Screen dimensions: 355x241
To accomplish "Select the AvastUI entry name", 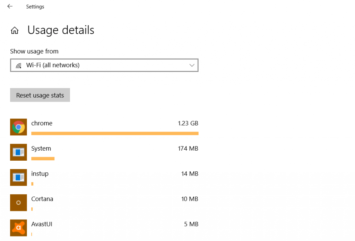I will click(x=42, y=224).
